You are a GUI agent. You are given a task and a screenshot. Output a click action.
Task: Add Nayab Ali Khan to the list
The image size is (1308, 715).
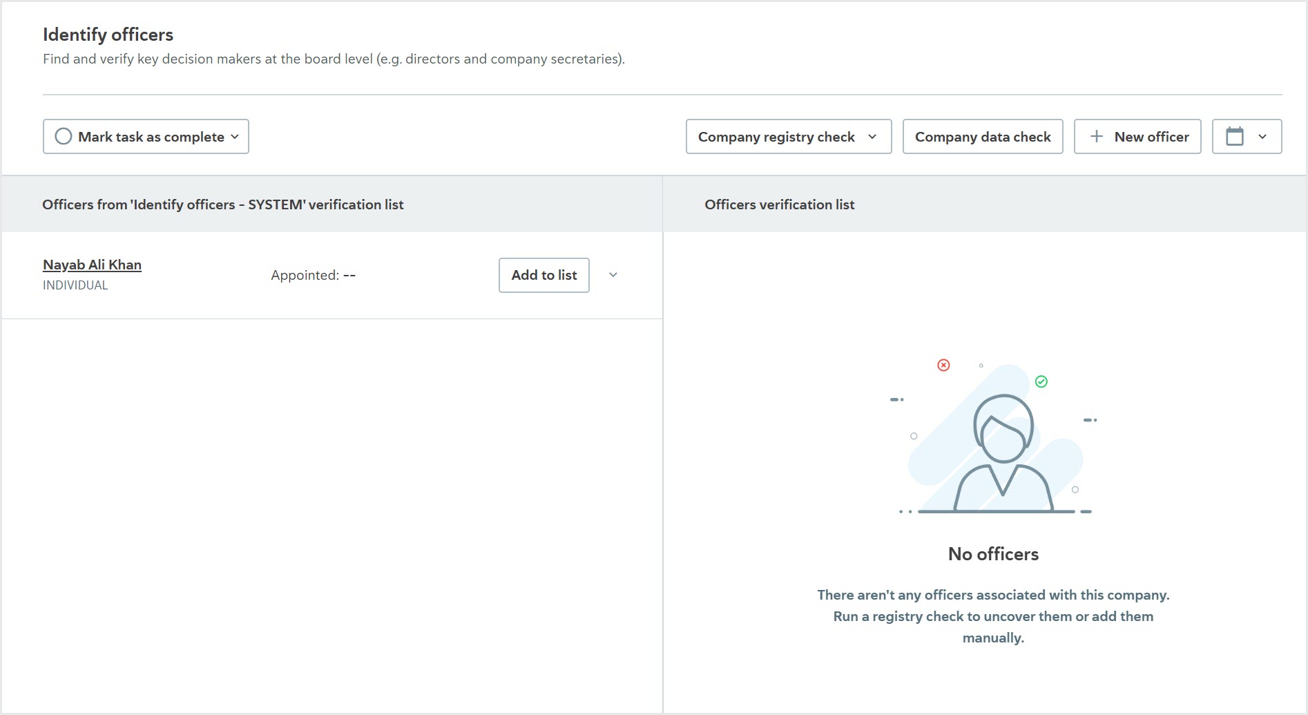[544, 275]
